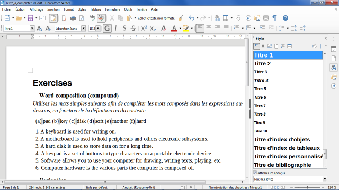Click the font color red A swatch

pyautogui.click(x=174, y=28)
